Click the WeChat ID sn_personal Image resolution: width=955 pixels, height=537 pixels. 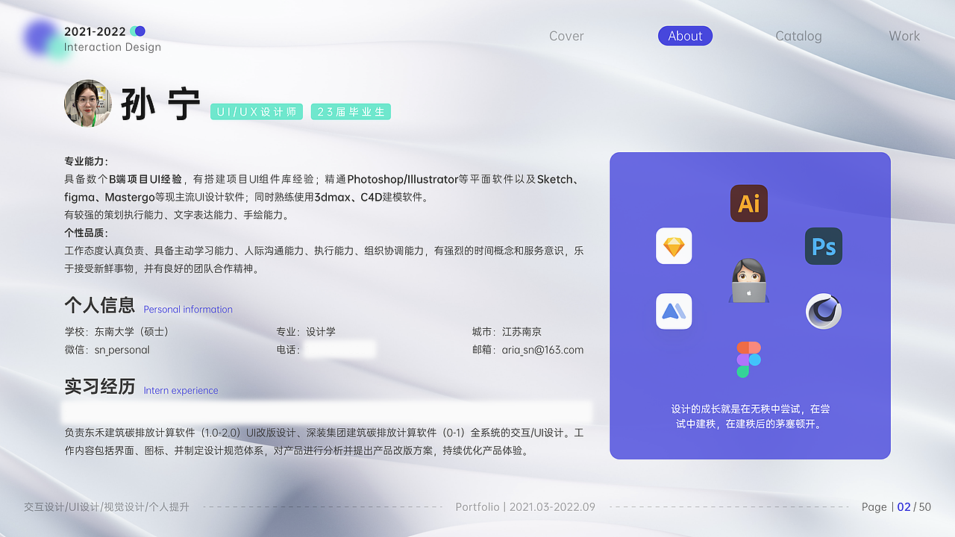pyautogui.click(x=122, y=350)
